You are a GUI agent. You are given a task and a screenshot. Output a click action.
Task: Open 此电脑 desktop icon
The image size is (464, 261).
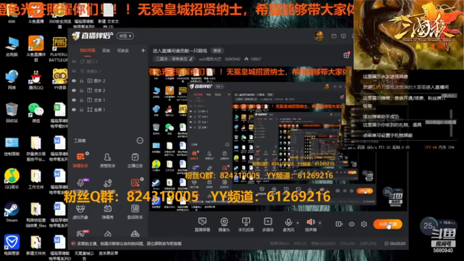(12, 46)
